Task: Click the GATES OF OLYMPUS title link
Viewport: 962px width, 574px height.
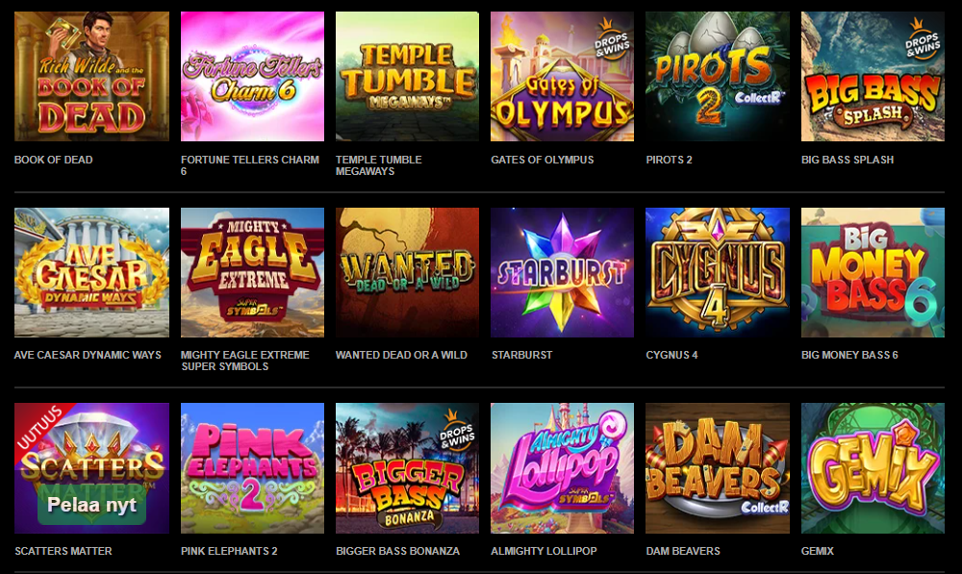Action: point(543,160)
